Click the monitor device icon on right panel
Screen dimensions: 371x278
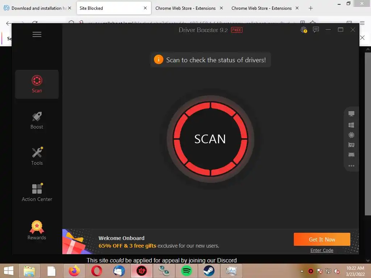[x=351, y=114]
